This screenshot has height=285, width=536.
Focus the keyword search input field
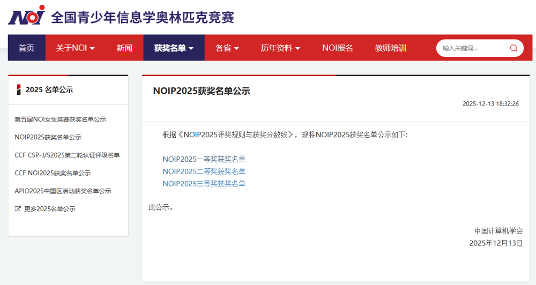click(472, 48)
